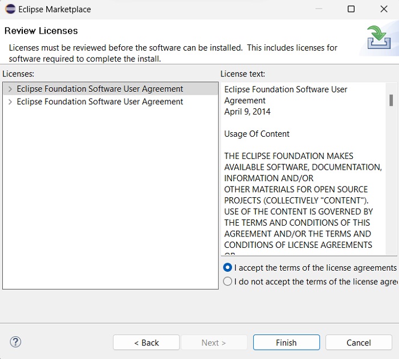Cancel the license review dialog
The height and width of the screenshot is (359, 399).
tap(359, 342)
